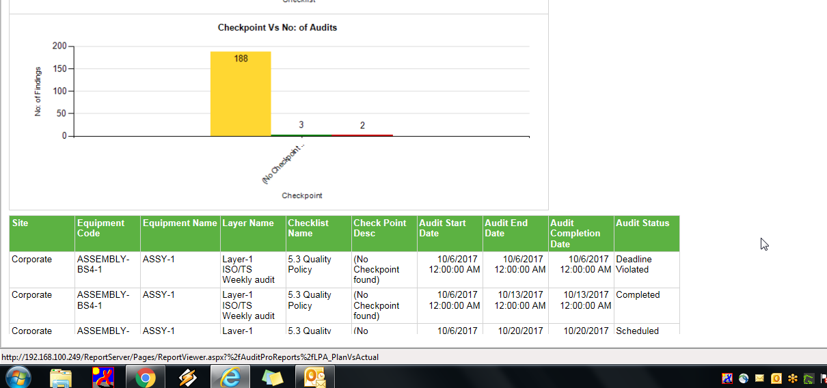
Task: Click the envelope icon in the system tray
Action: [x=759, y=378]
